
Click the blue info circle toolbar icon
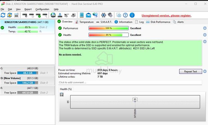click(x=132, y=15)
